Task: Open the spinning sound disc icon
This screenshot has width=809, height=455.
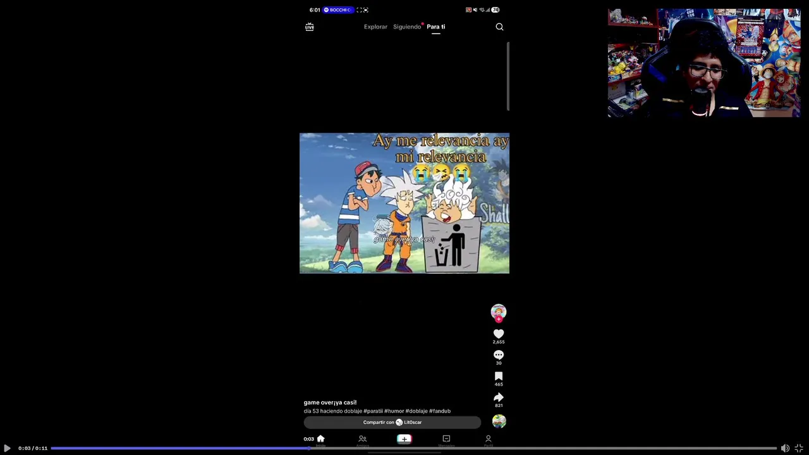Action: click(x=499, y=422)
